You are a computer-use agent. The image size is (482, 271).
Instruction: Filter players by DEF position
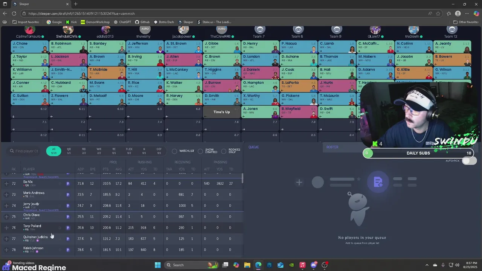coord(159,151)
